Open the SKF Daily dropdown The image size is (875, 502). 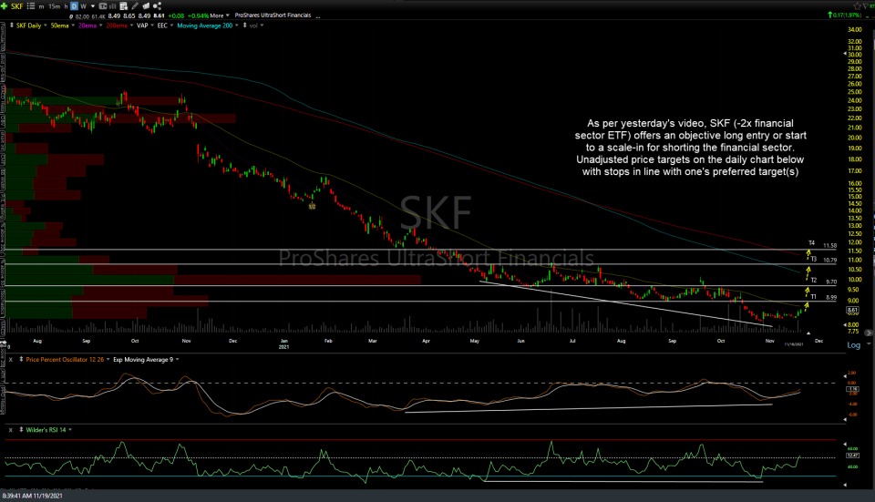tap(46, 26)
